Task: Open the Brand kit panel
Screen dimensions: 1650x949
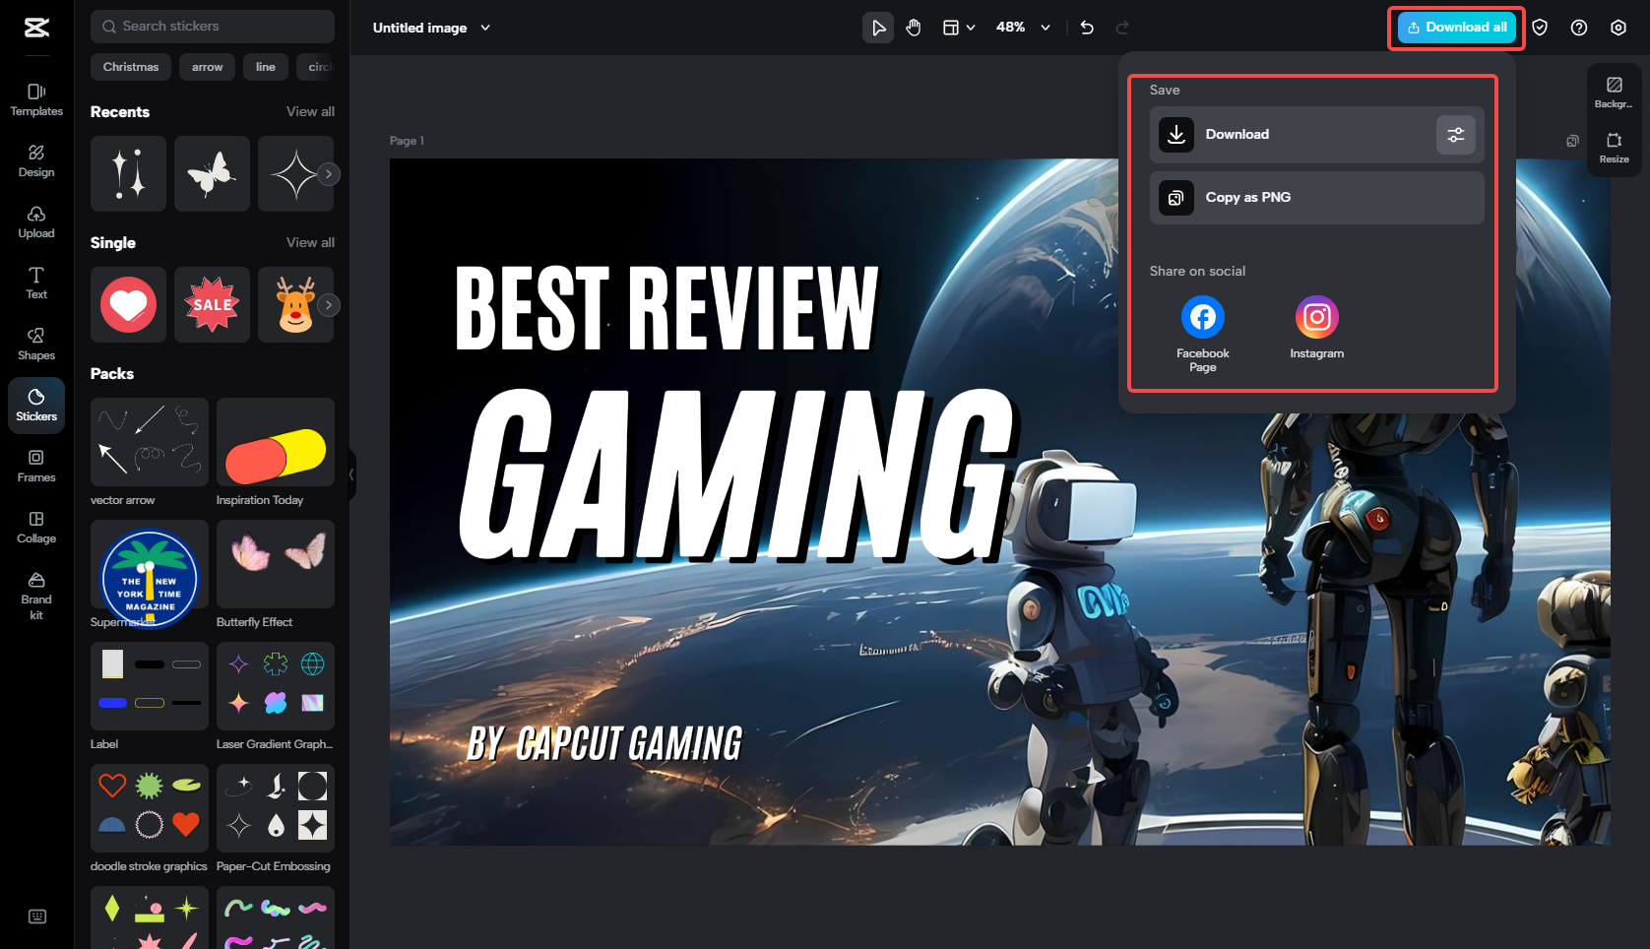Action: pyautogui.click(x=36, y=596)
